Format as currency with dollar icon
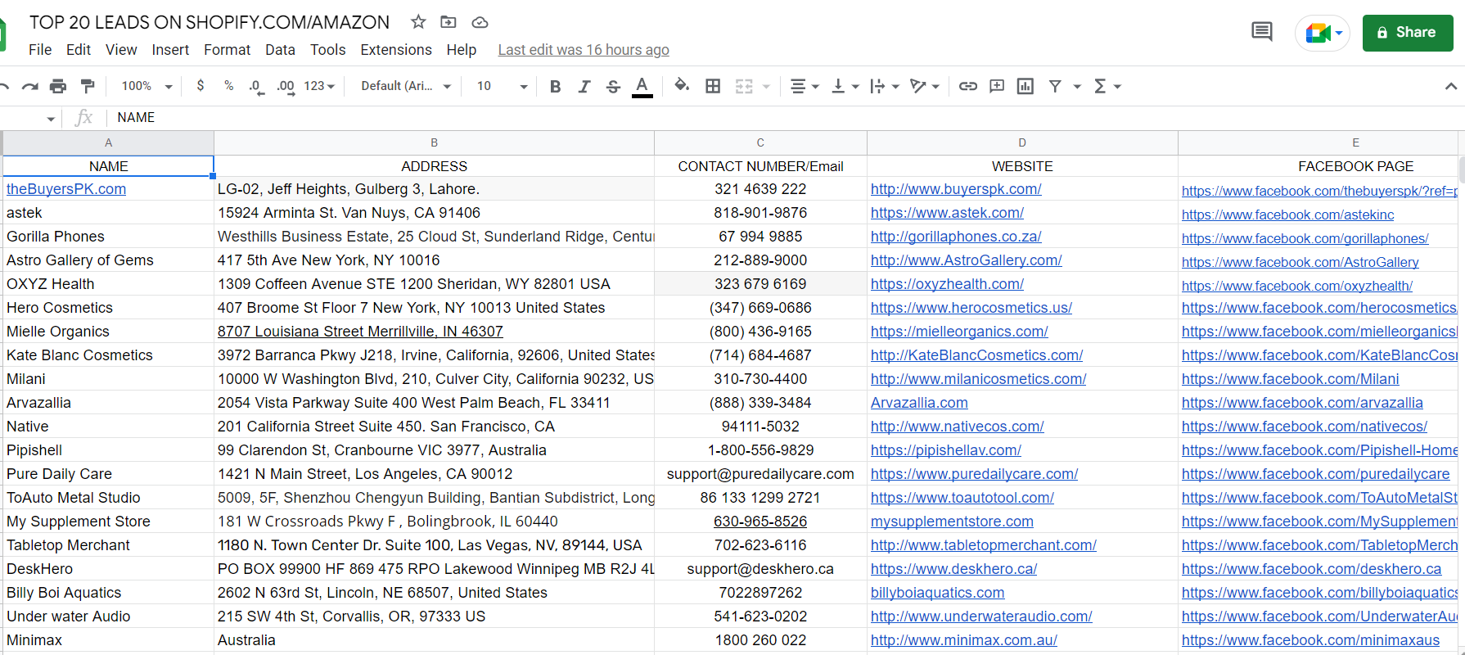 click(201, 86)
